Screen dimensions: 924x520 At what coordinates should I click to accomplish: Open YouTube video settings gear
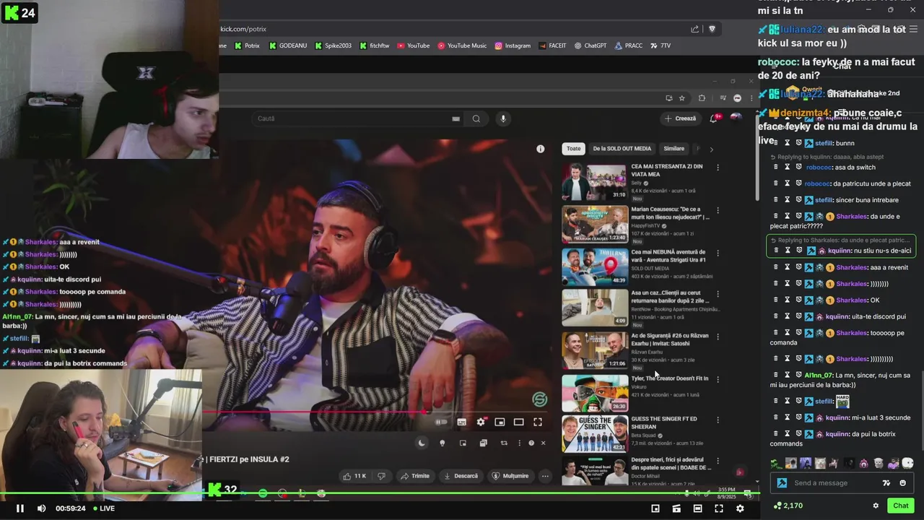click(x=481, y=422)
